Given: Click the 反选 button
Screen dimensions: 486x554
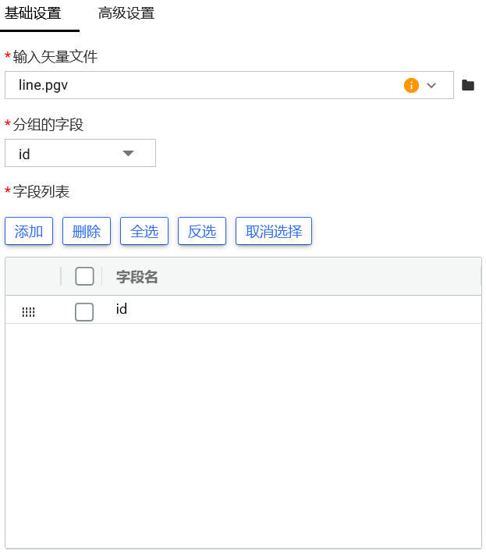Looking at the screenshot, I should click(x=202, y=231).
